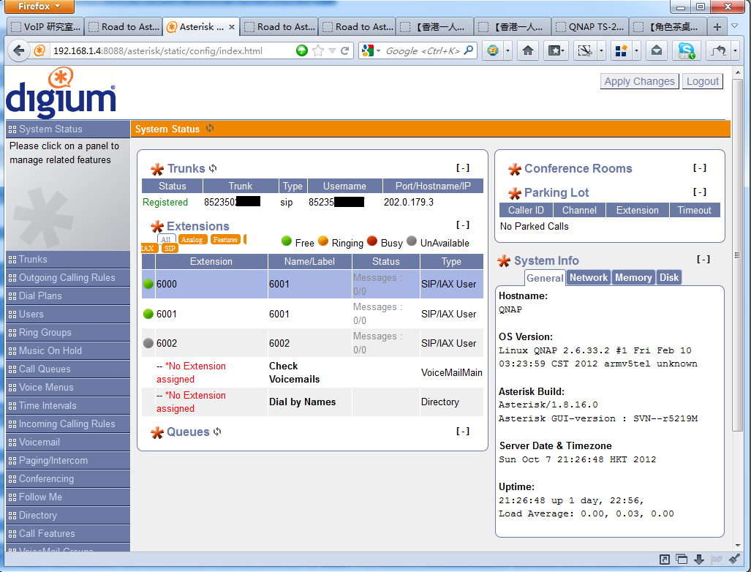Close the Asterisk browser tab
This screenshot has height=572, width=751.
click(x=231, y=27)
